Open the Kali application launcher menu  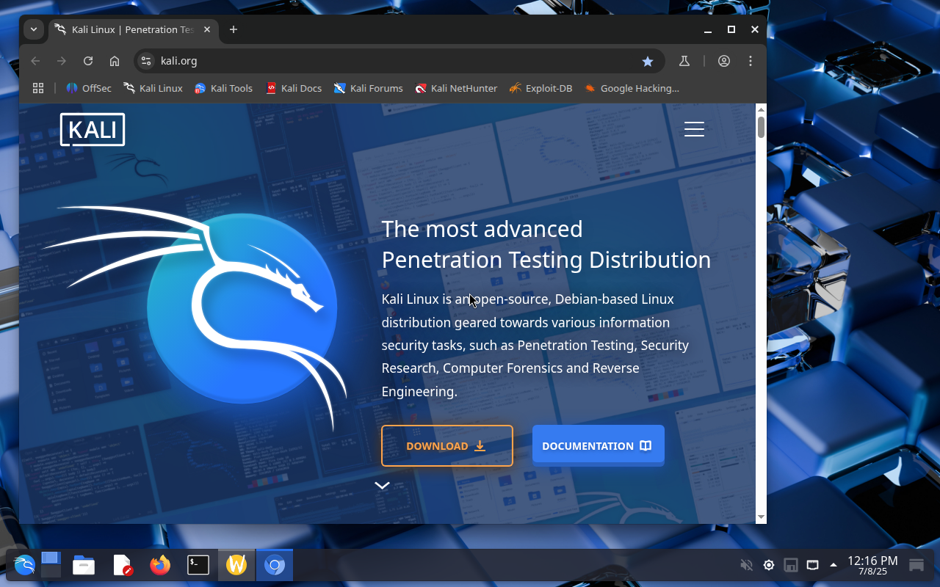pyautogui.click(x=24, y=565)
